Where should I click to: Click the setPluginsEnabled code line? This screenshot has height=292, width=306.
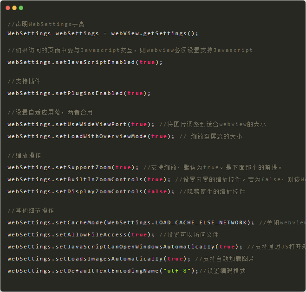point(79,93)
